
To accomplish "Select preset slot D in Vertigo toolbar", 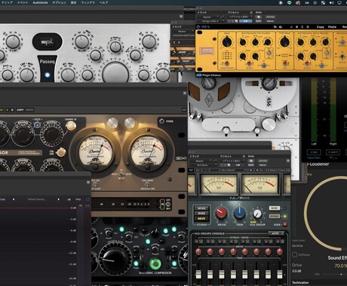I will [307, 27].
